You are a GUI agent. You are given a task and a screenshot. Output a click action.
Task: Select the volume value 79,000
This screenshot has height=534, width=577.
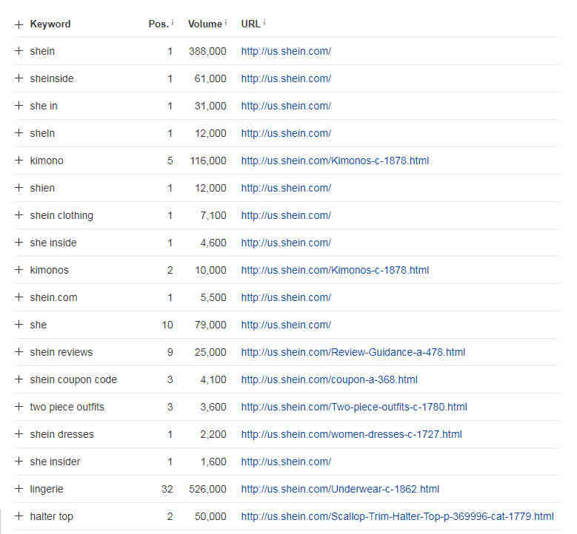(210, 325)
